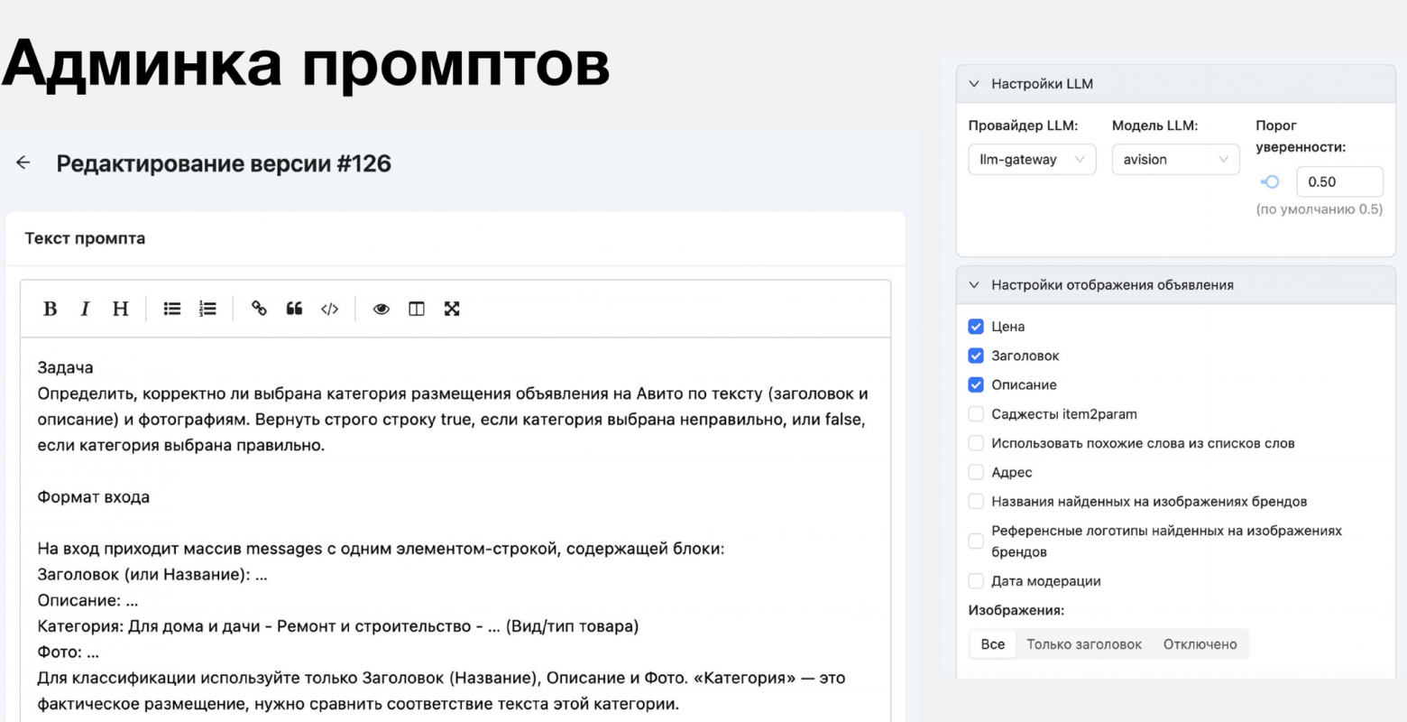Uncheck the Описание checkbox
The image size is (1407, 722).
[976, 384]
